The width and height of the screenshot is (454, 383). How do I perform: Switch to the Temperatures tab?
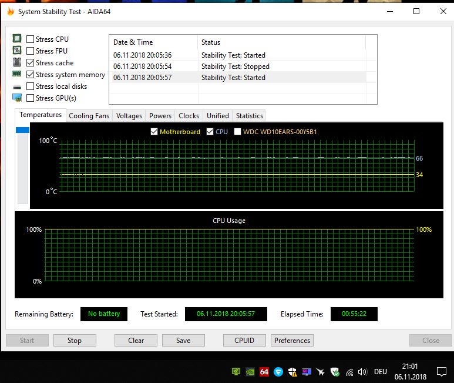pos(41,115)
